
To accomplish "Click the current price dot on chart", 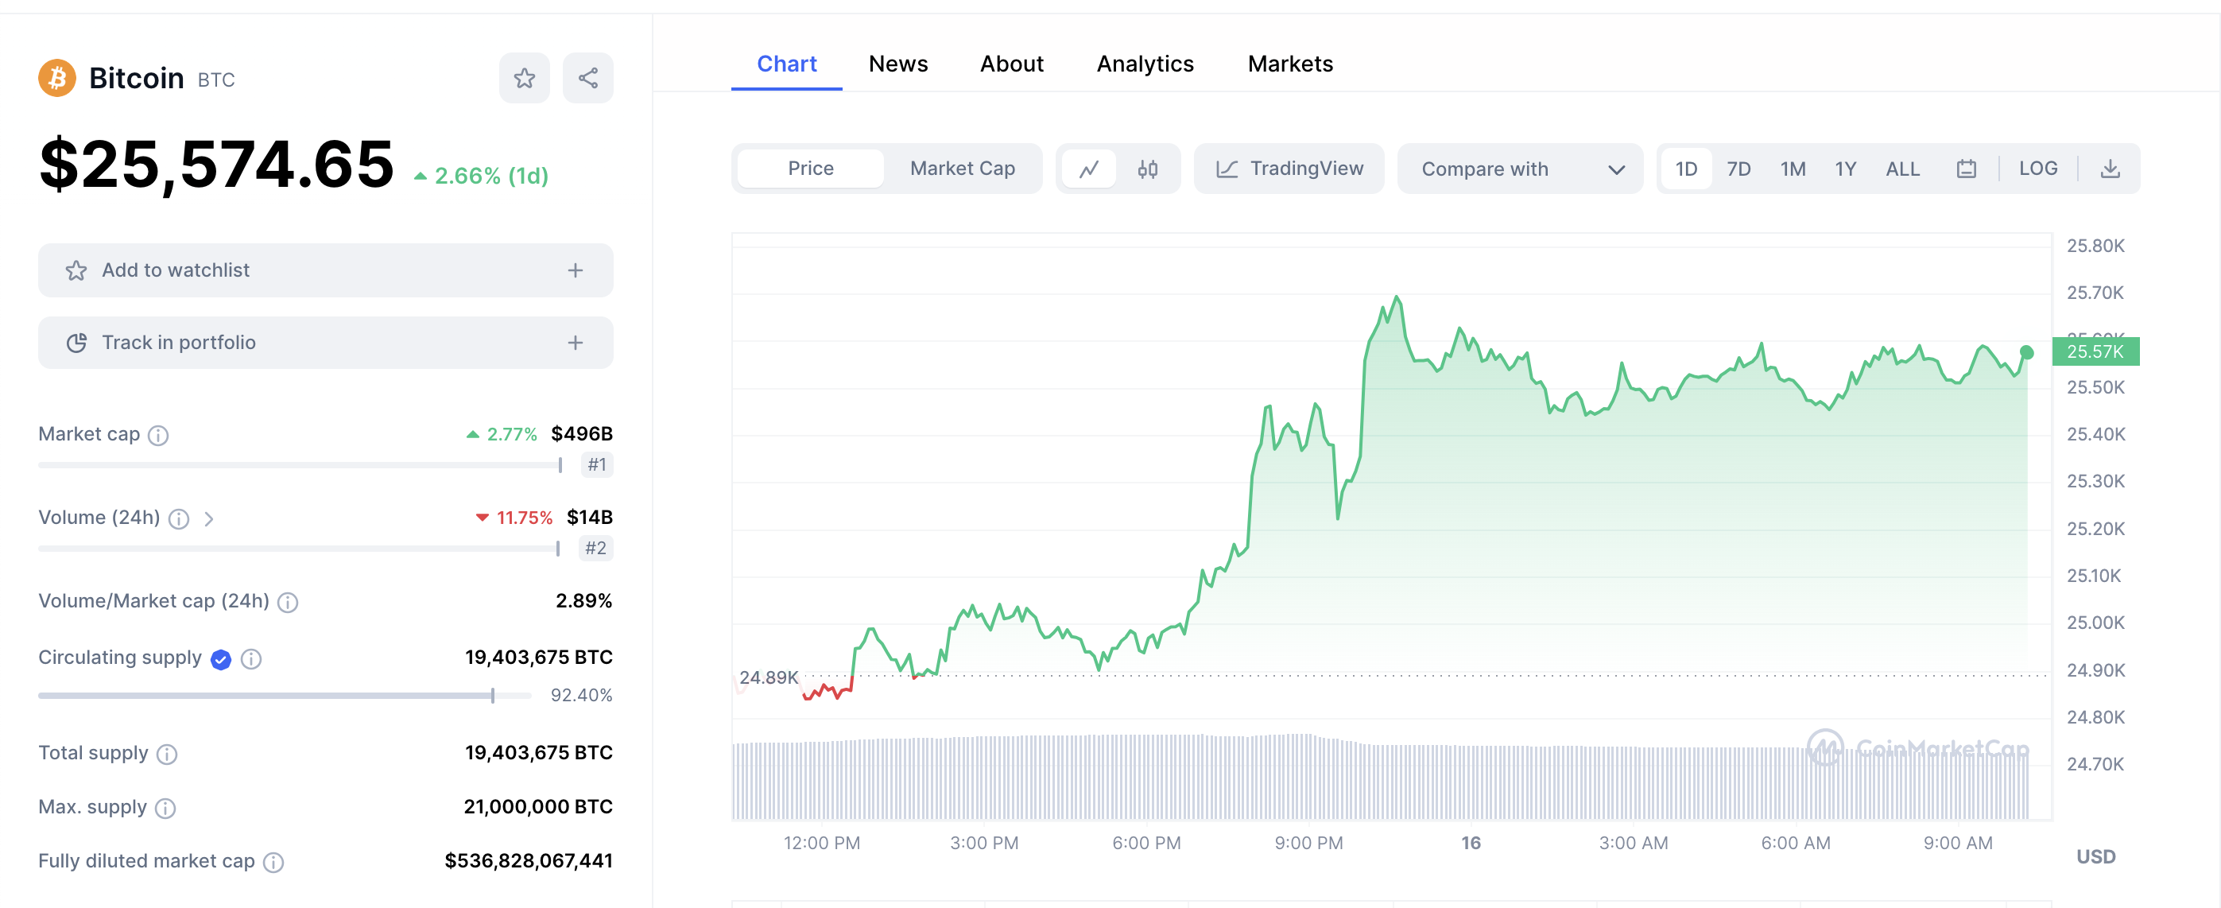I will pos(2027,353).
